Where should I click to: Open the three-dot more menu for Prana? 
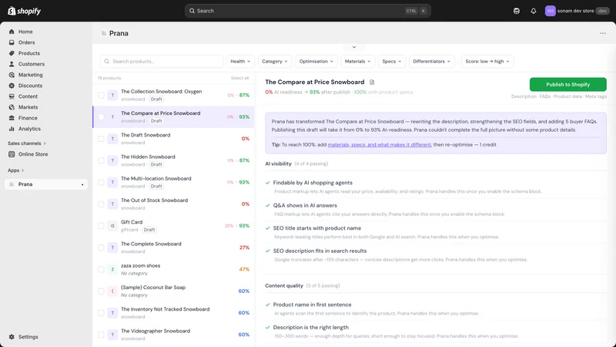603,33
